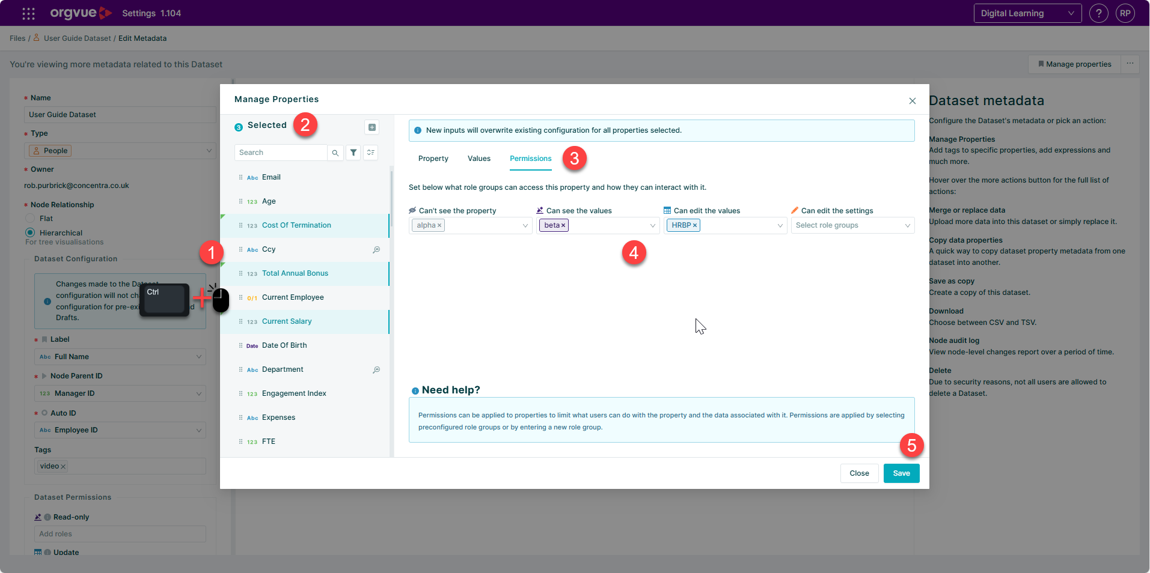Switch to the Property tab
Image resolution: width=1150 pixels, height=573 pixels.
(x=433, y=159)
